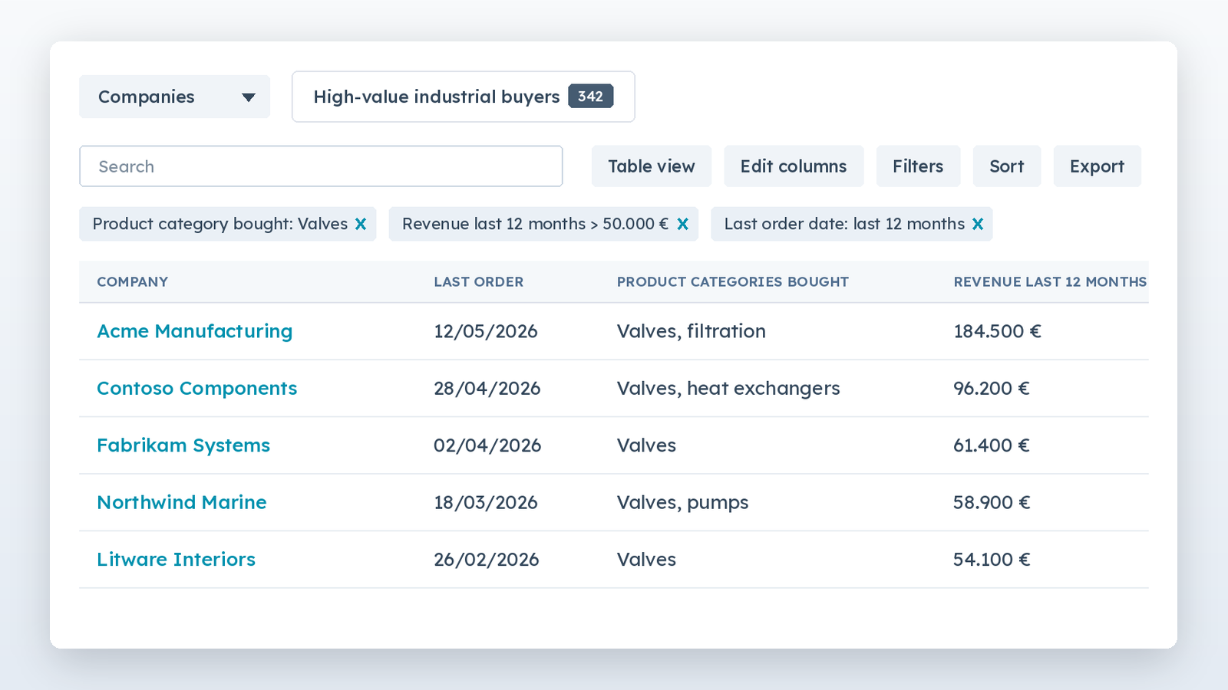Viewport: 1228px width, 690px height.
Task: Click the 54.100 € revenue value
Action: click(x=992, y=559)
